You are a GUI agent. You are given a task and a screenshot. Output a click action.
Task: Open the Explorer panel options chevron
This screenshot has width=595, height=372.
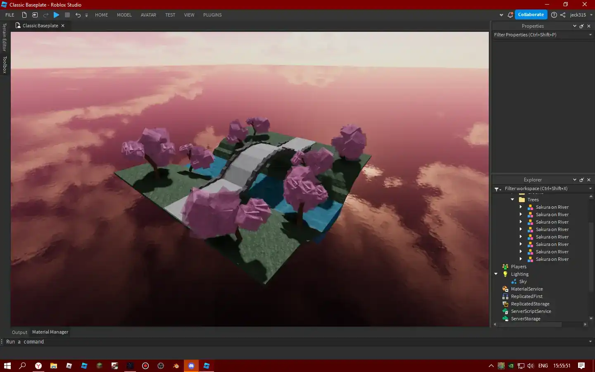574,180
